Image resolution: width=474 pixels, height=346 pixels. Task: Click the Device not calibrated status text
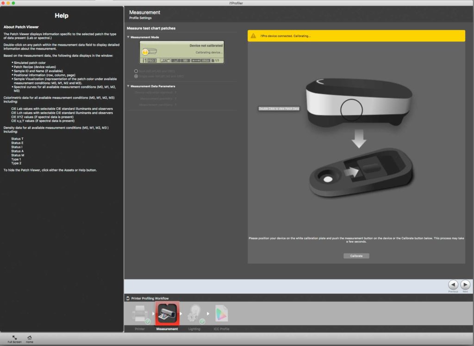tap(206, 46)
